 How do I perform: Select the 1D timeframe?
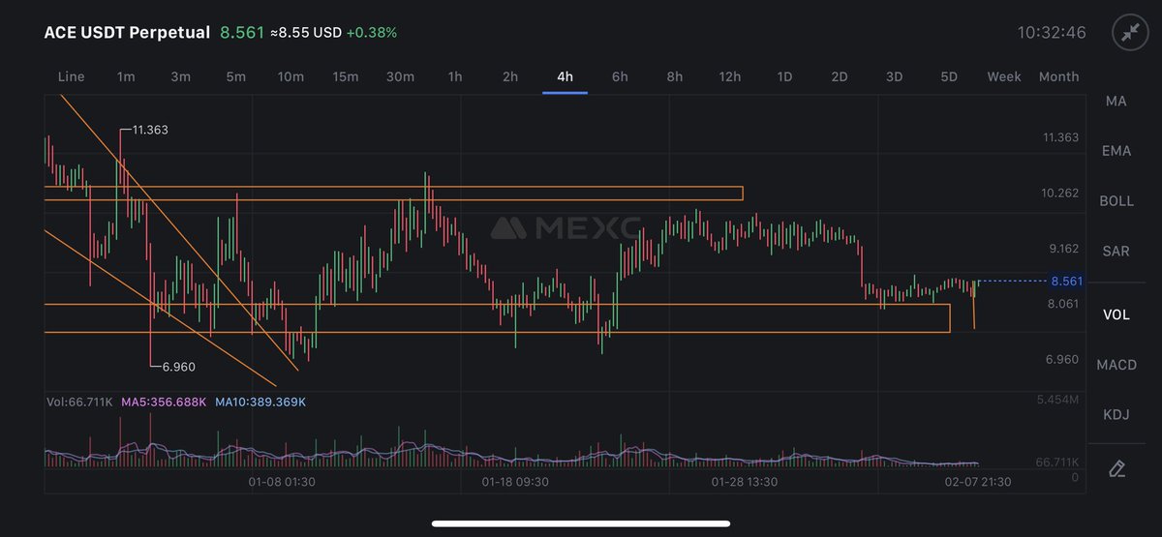(x=784, y=76)
